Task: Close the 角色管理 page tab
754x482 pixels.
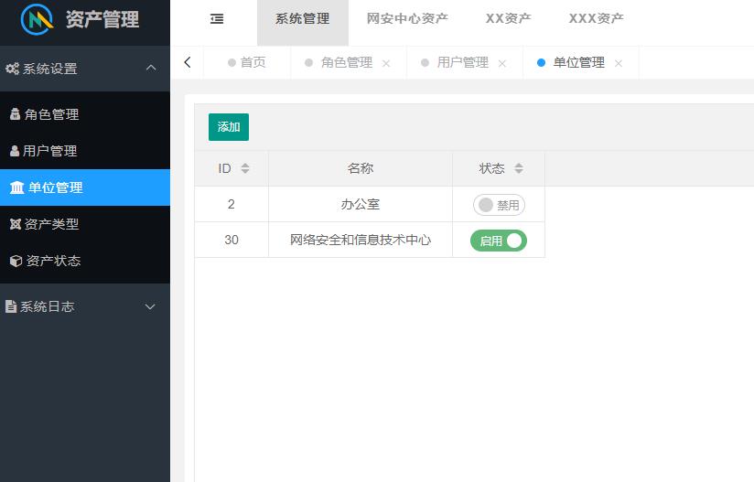Action: pyautogui.click(x=386, y=63)
